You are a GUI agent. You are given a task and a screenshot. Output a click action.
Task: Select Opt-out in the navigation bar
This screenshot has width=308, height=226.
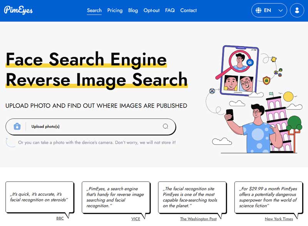pyautogui.click(x=151, y=10)
